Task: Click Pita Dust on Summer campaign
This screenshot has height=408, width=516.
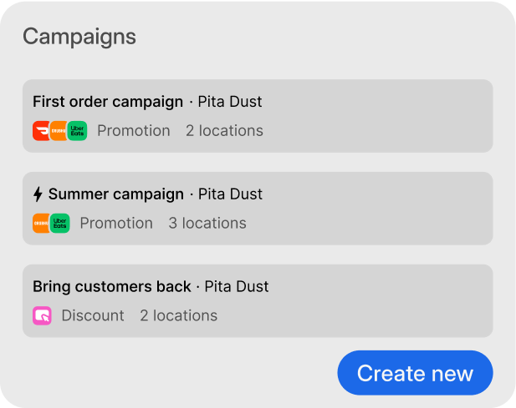Action: coord(231,194)
